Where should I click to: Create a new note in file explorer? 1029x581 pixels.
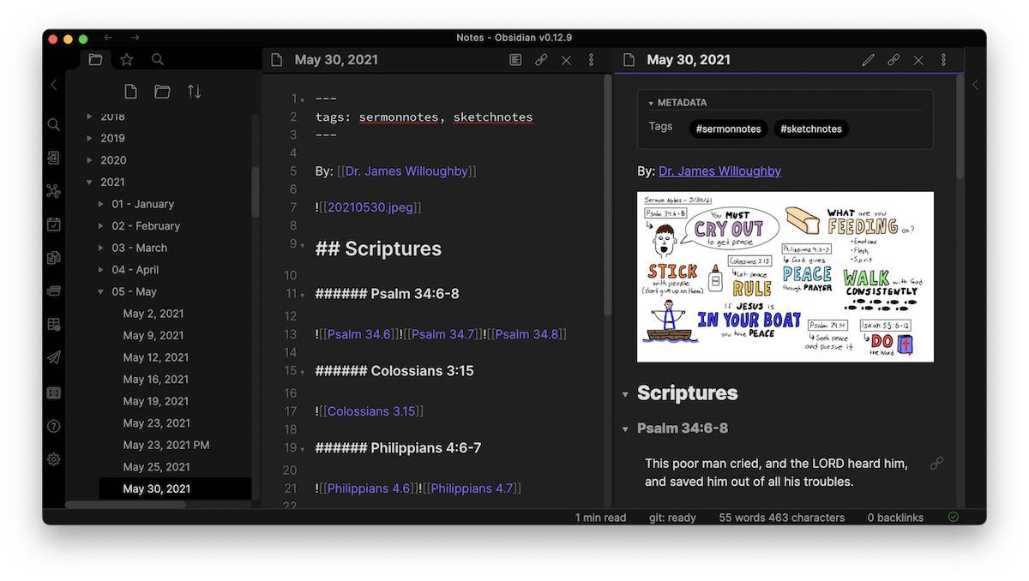pos(130,92)
